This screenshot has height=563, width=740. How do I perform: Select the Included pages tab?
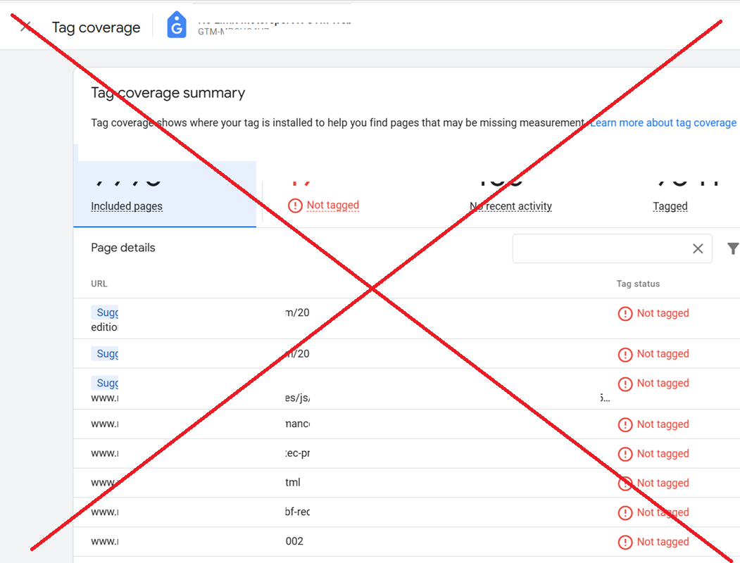(127, 205)
